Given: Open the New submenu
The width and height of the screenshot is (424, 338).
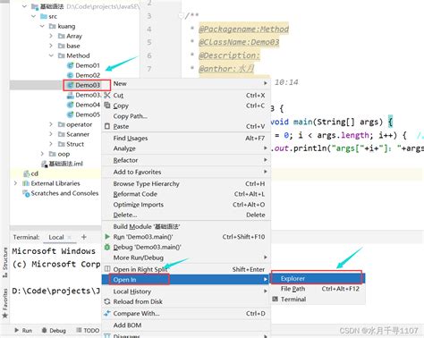Looking at the screenshot, I should tap(186, 84).
